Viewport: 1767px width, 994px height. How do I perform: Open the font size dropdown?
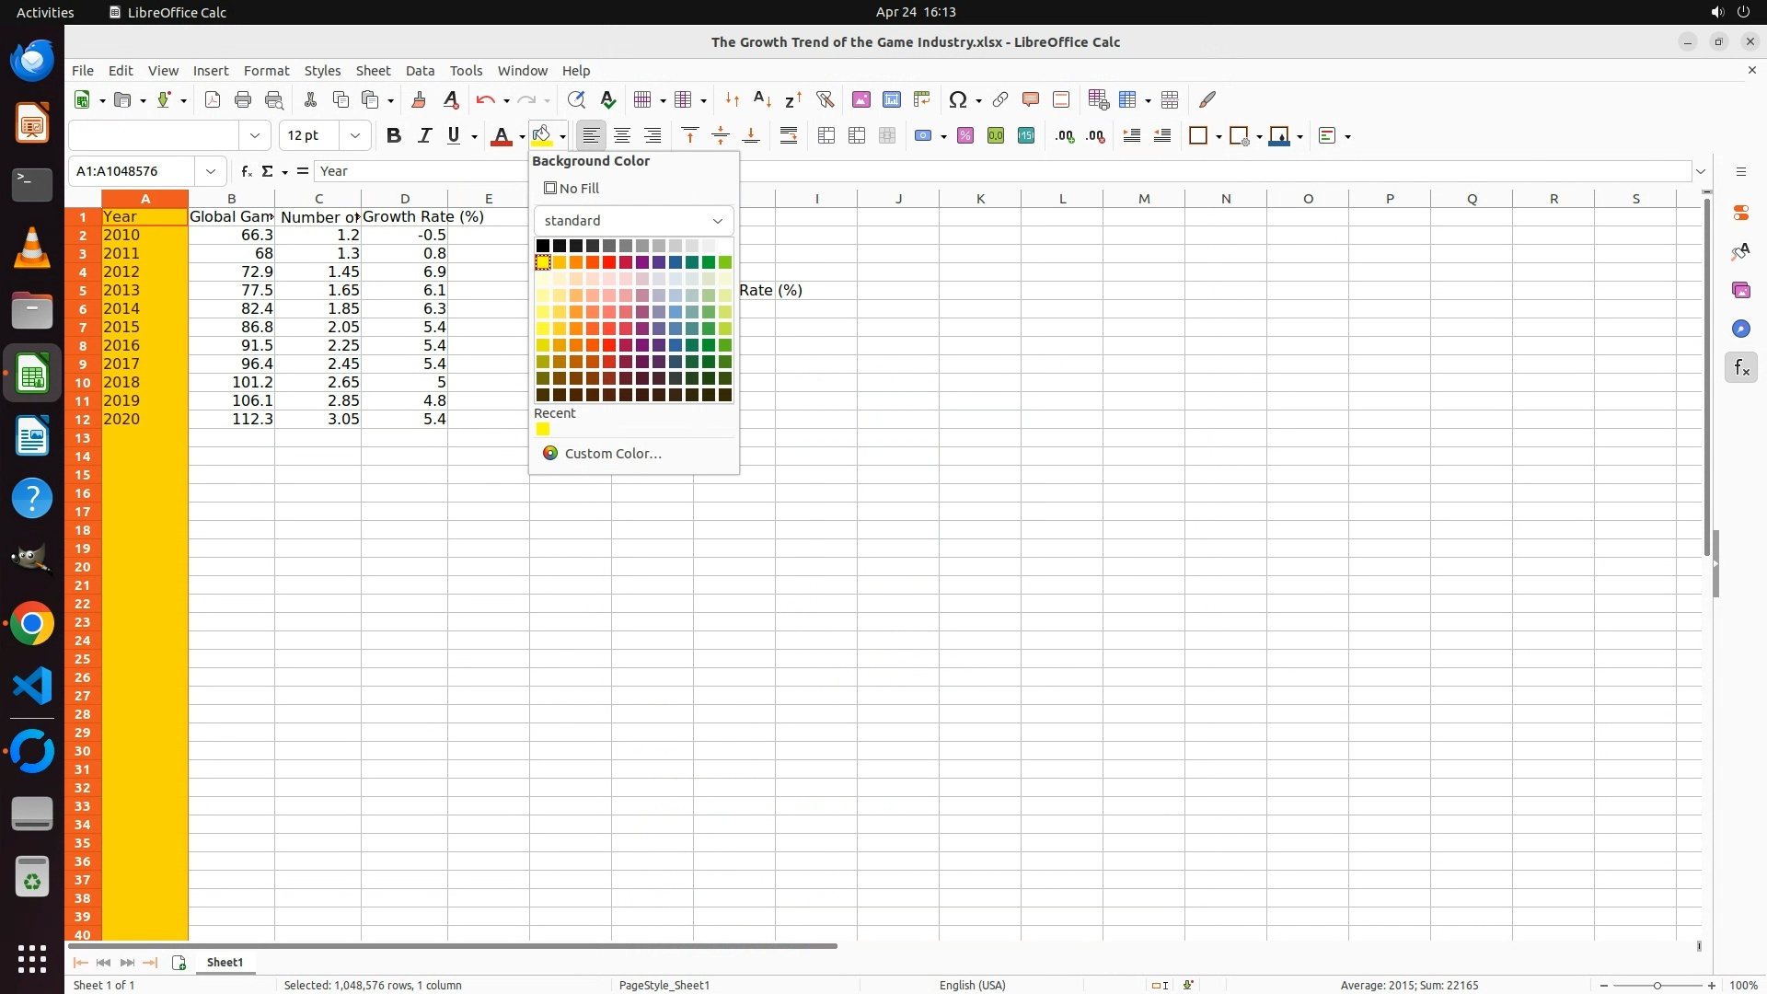[355, 135]
